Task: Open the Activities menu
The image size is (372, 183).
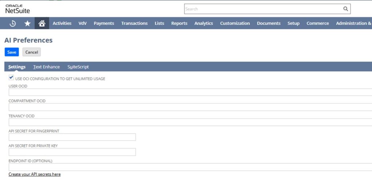Action: click(62, 23)
